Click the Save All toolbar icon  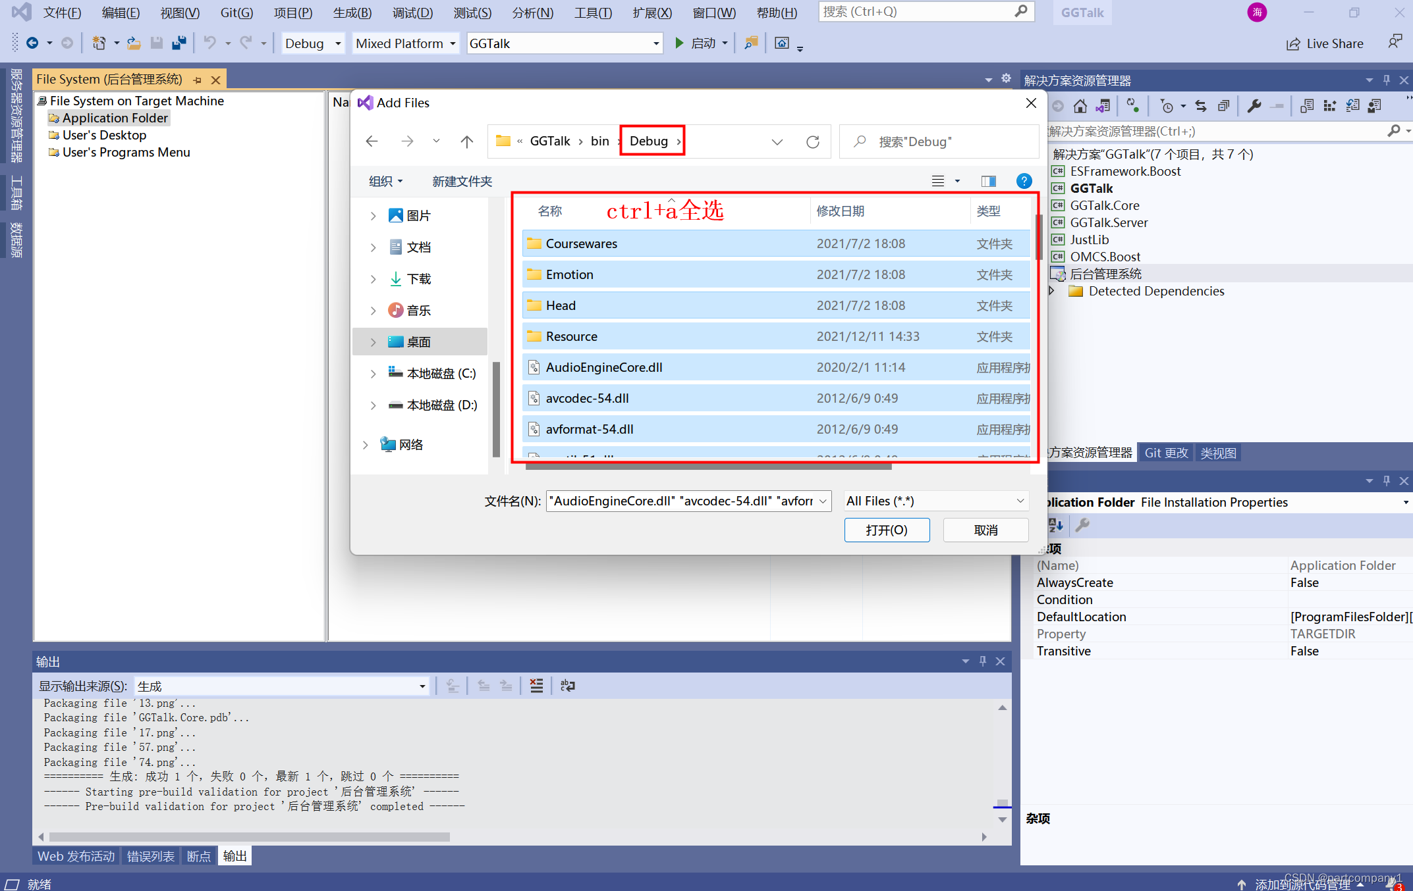coord(179,43)
